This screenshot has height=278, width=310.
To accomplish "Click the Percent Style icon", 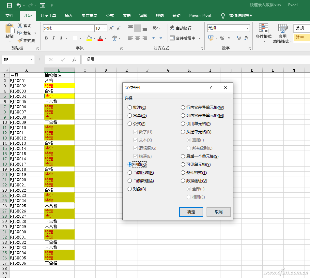I will pos(222,38).
